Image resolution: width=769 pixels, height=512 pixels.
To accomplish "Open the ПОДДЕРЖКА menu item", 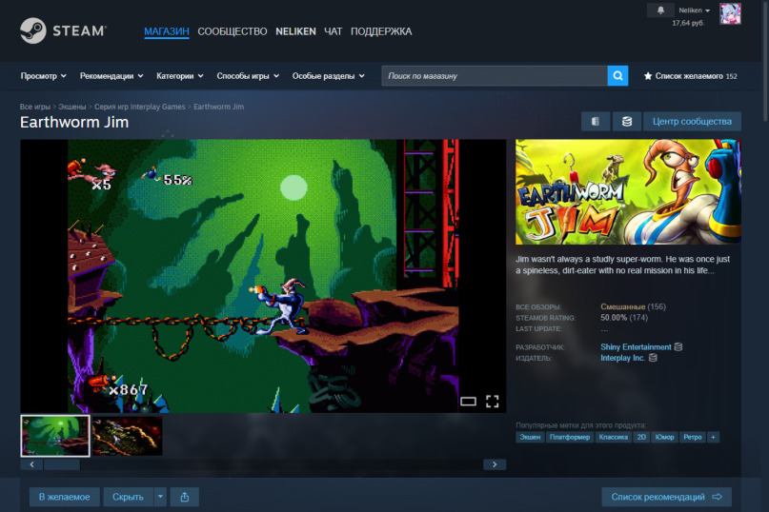I will point(381,31).
